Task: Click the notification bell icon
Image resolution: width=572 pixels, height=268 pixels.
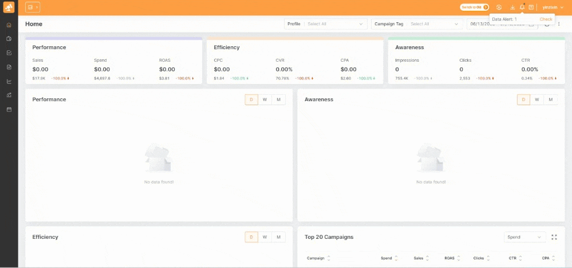Action: (x=522, y=7)
